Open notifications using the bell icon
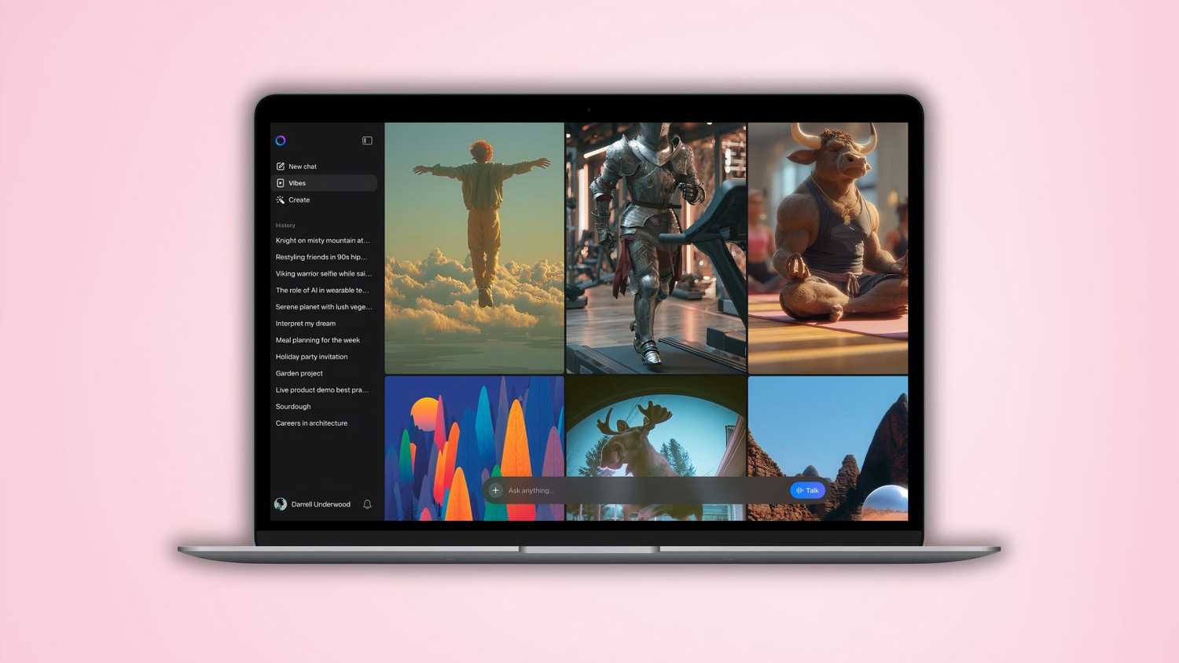This screenshot has height=663, width=1179. (x=366, y=504)
